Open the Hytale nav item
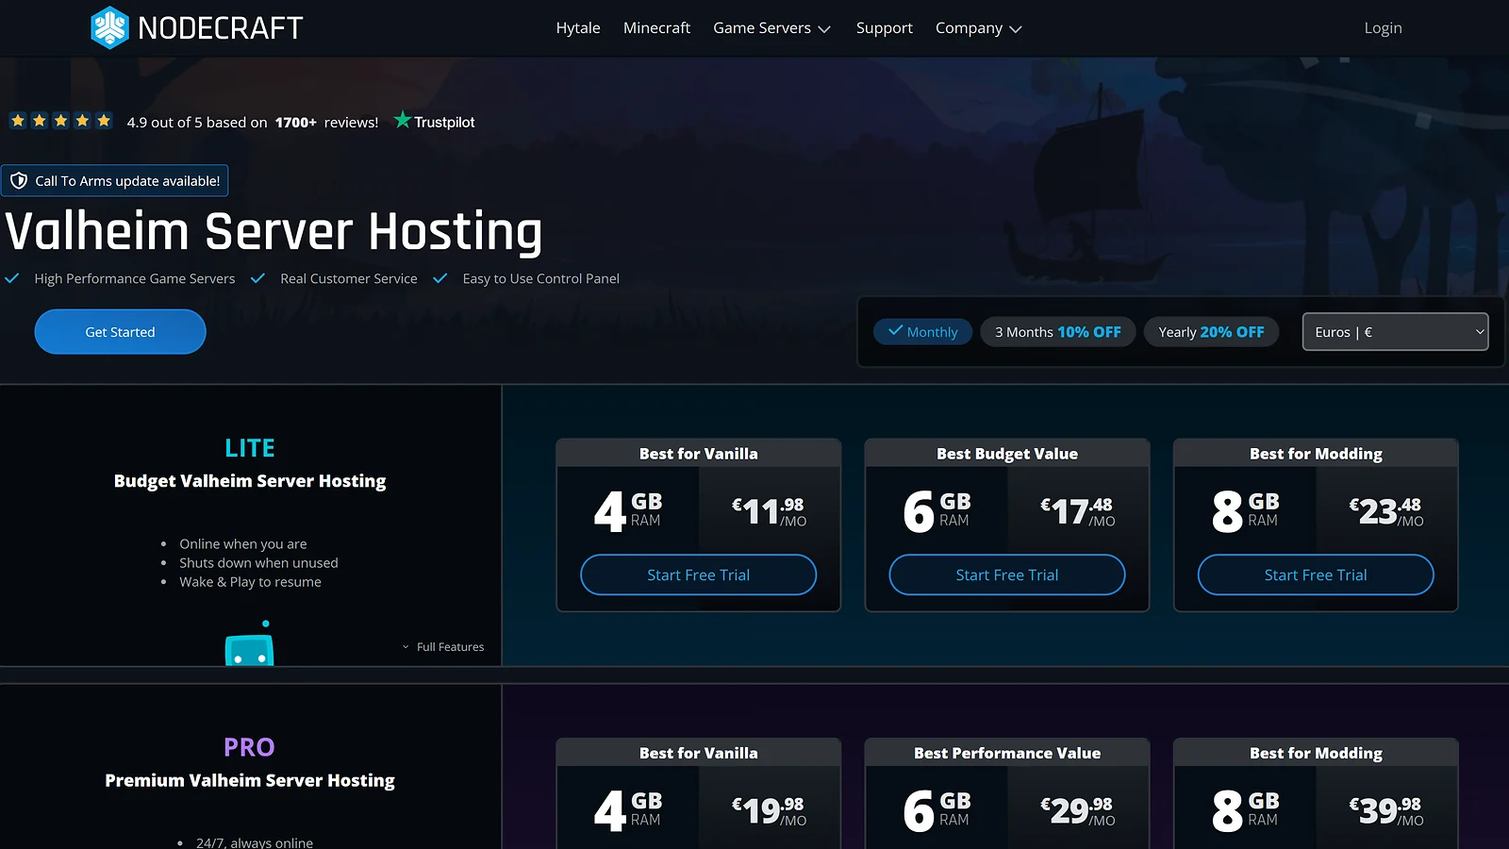1509x849 pixels. (578, 28)
